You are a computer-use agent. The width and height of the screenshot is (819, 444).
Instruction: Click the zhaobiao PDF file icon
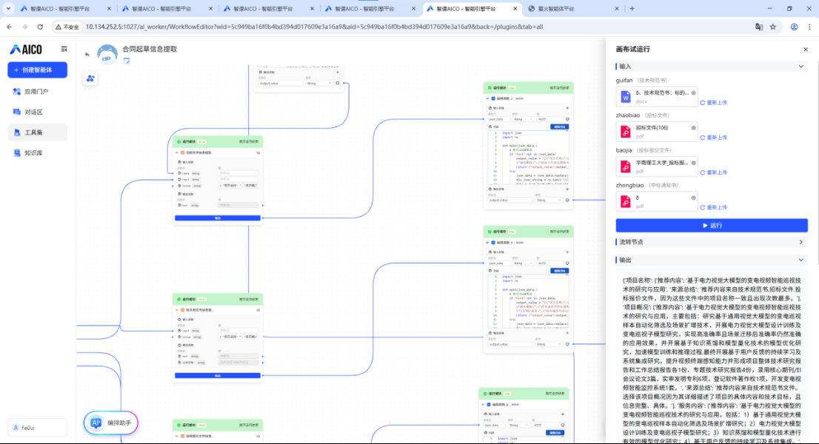(625, 132)
